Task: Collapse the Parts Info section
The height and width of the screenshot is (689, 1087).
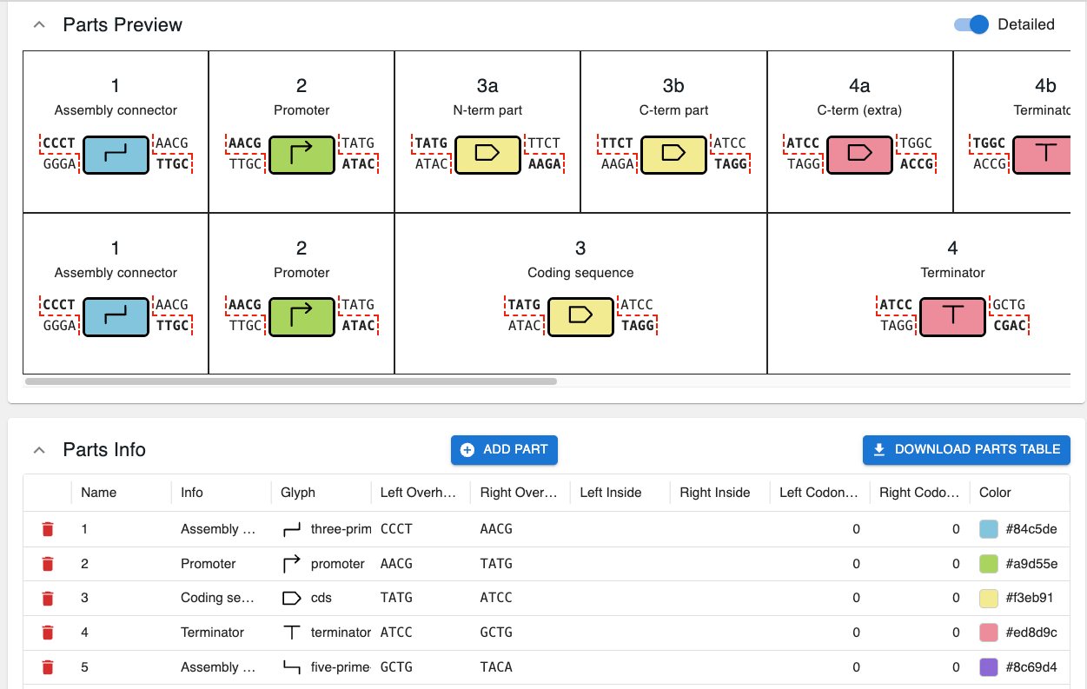Action: pos(38,450)
